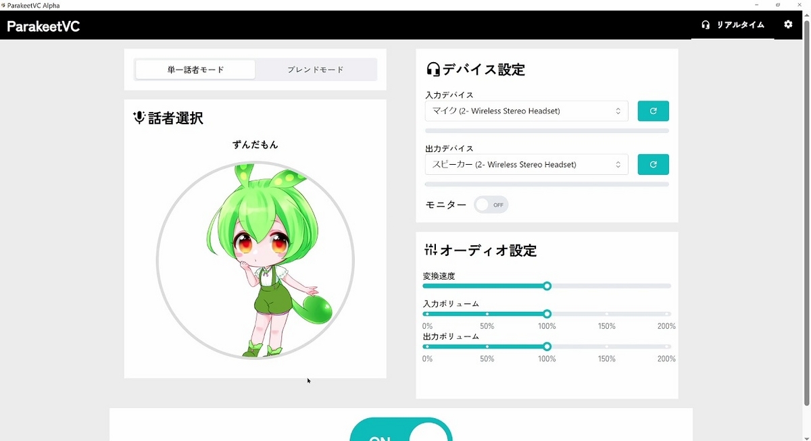Select the リアルタイム tab in header
The height and width of the screenshot is (441, 811).
[x=733, y=25]
